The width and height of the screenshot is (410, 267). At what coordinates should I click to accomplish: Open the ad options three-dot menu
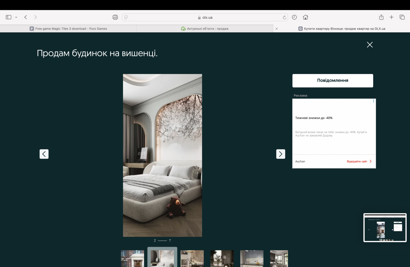pyautogui.click(x=373, y=101)
